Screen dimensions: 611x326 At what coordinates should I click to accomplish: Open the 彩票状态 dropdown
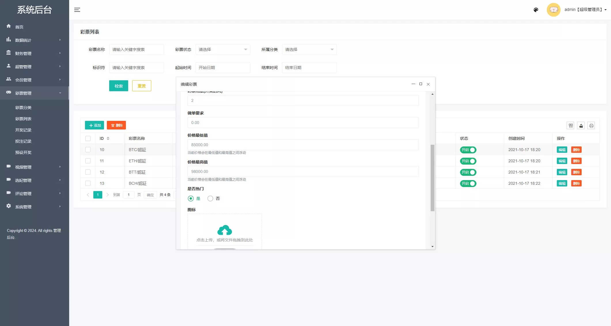click(x=223, y=49)
